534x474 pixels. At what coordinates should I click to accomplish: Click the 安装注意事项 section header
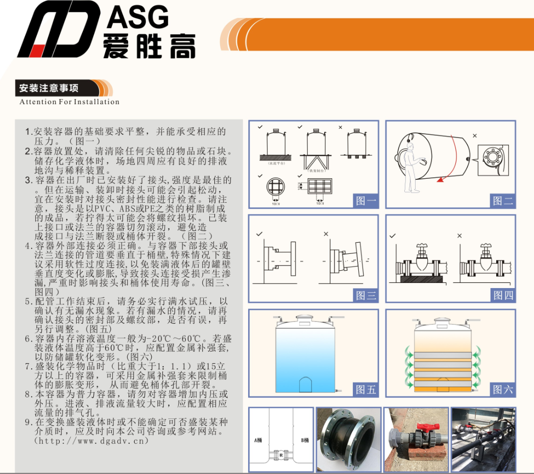[49, 88]
